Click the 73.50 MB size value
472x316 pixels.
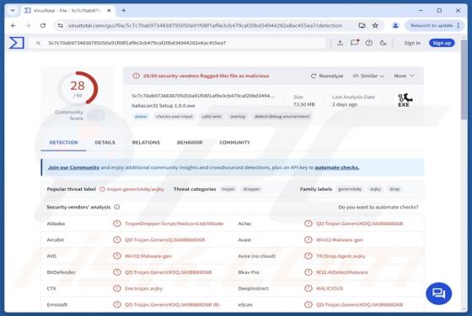(304, 104)
